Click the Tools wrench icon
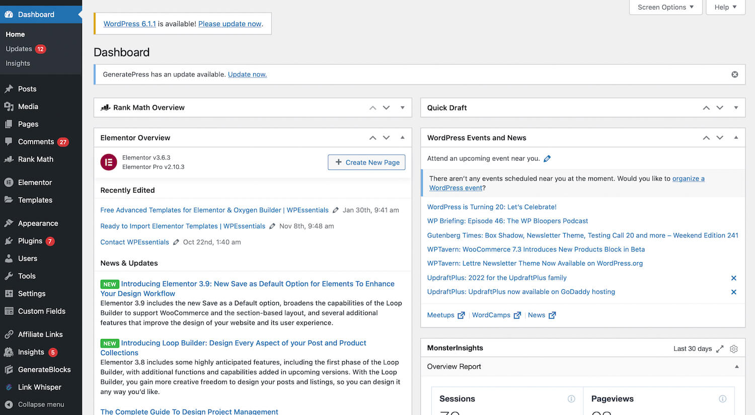 [9, 276]
